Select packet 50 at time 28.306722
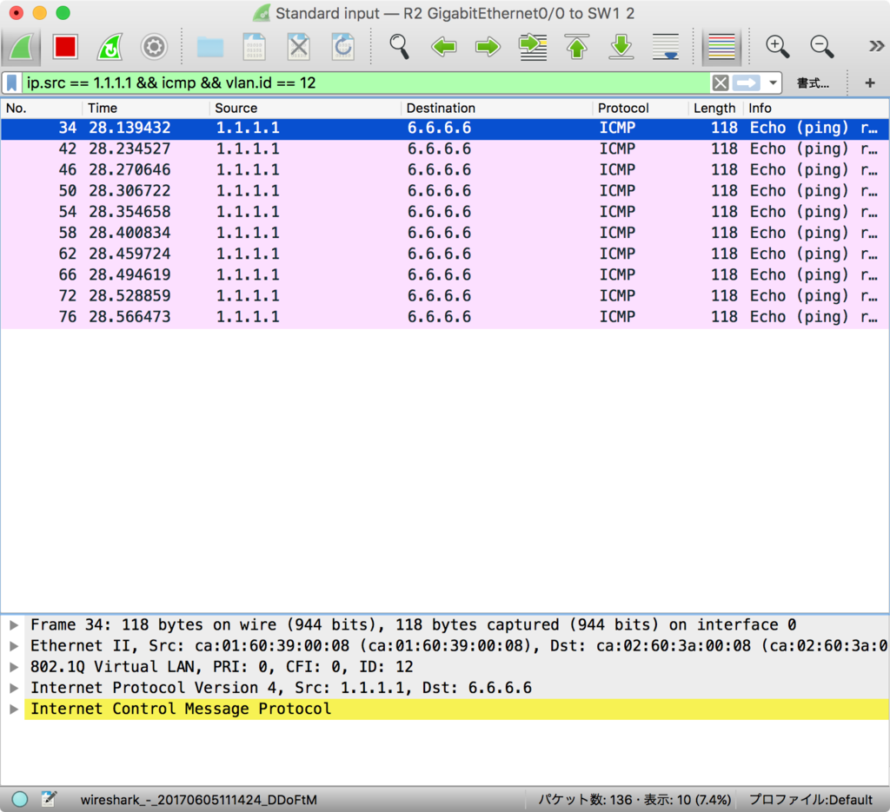 (x=445, y=191)
